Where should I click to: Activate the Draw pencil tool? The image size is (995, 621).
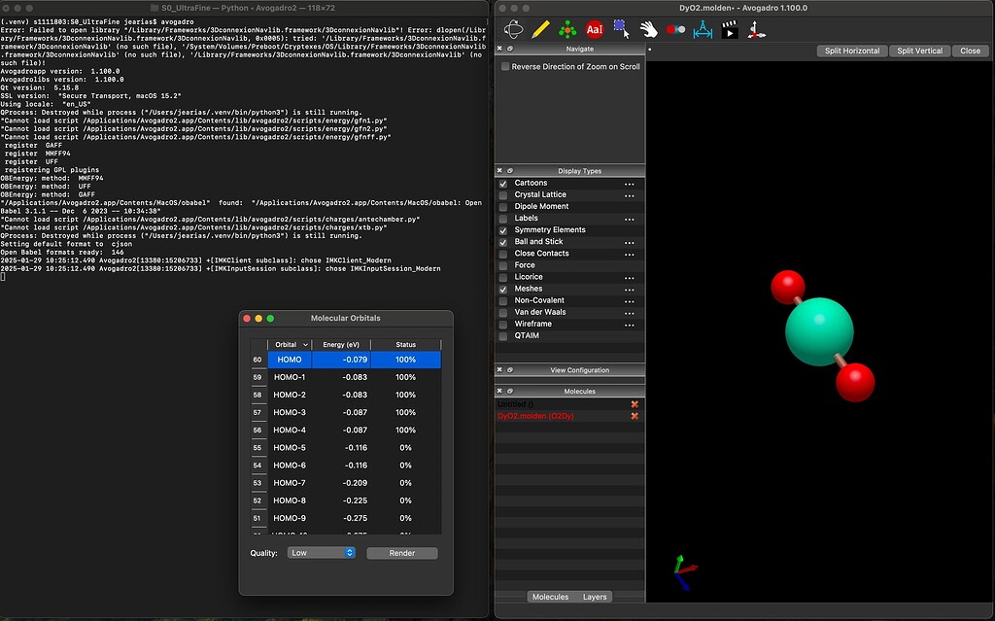(x=540, y=29)
